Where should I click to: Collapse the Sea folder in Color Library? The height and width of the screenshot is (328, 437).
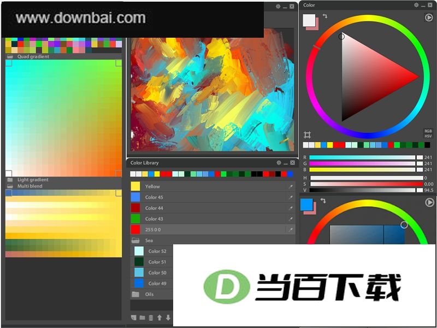coord(135,241)
